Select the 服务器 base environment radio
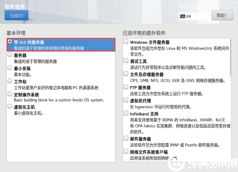This screenshot has height=172, width=238. [10, 55]
